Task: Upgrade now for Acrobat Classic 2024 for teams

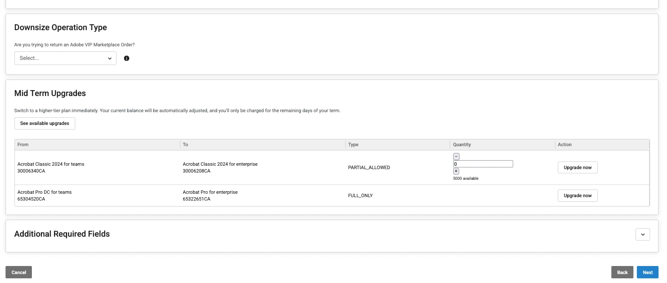Action: [x=577, y=167]
